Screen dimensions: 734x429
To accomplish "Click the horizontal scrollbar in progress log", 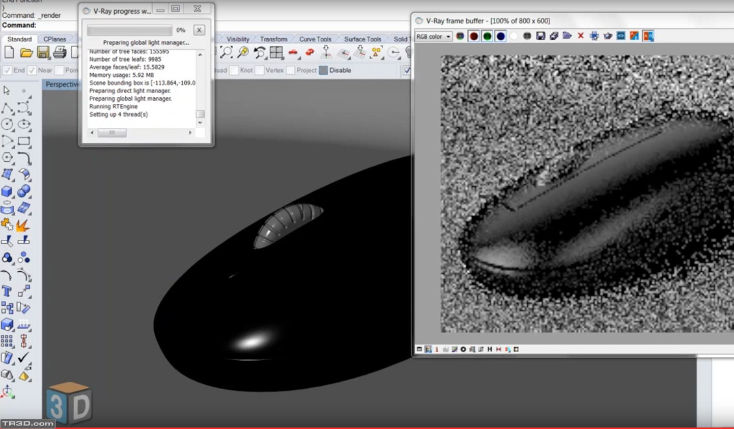I will click(112, 133).
